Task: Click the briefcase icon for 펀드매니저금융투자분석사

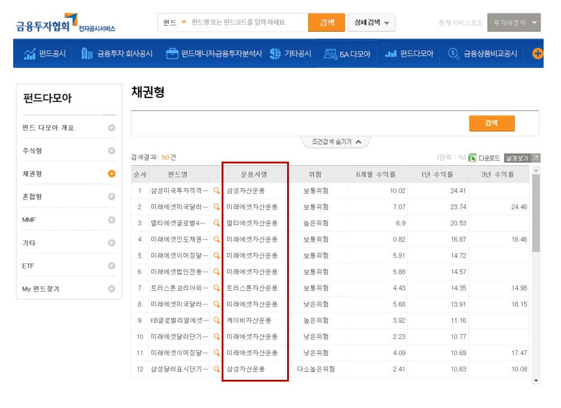Action: coord(172,53)
